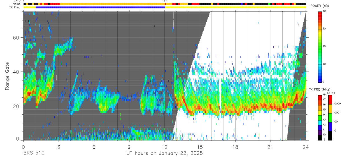
Task: Select the 'UT hours on January 22, 2025' axis title
Action: [x=164, y=153]
